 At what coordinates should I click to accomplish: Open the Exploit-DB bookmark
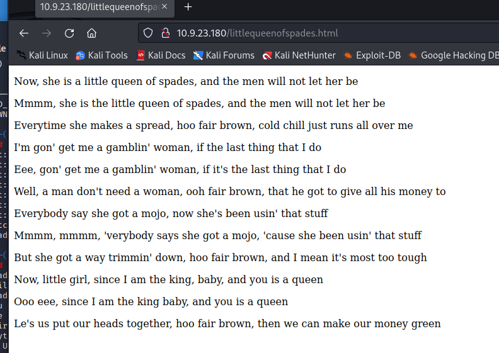pos(372,55)
